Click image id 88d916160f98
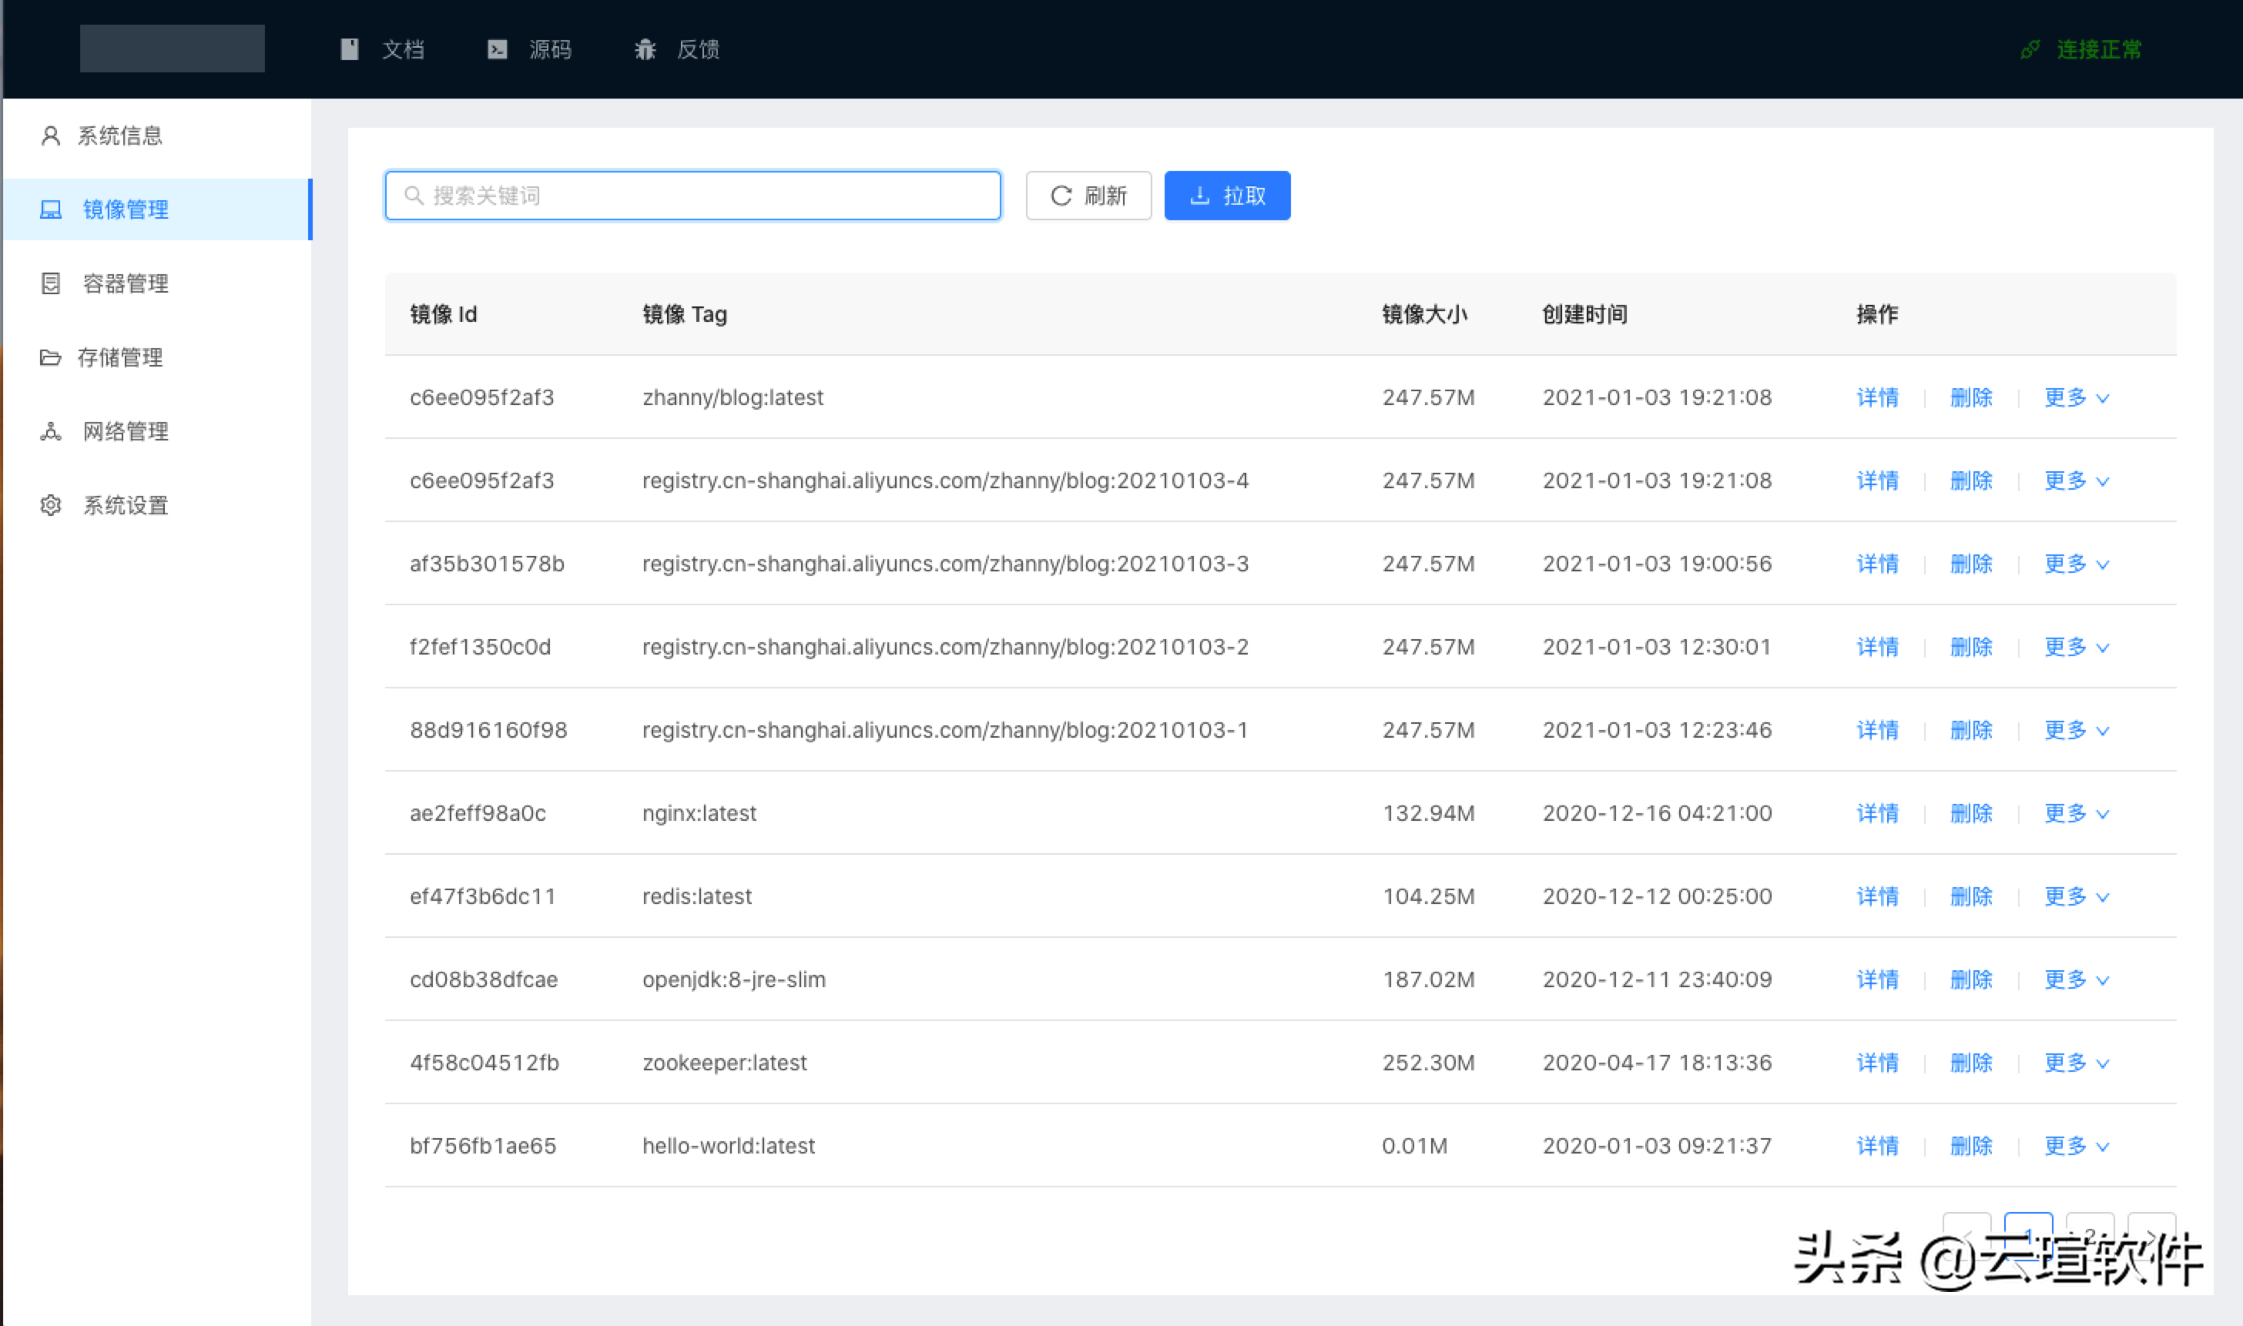This screenshot has width=2243, height=1326. coord(489,730)
